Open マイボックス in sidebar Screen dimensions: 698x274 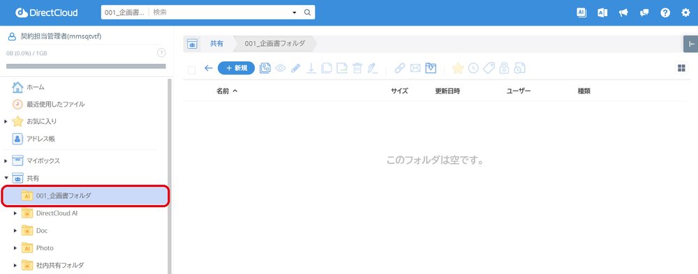(x=43, y=160)
